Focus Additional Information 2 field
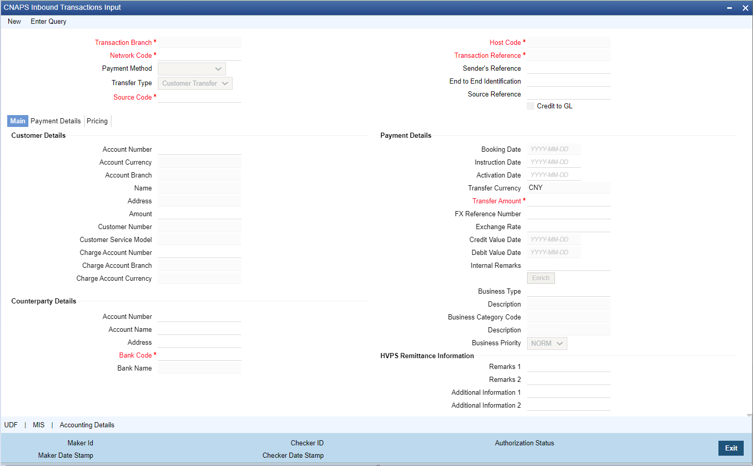The height and width of the screenshot is (466, 753). pyautogui.click(x=569, y=405)
